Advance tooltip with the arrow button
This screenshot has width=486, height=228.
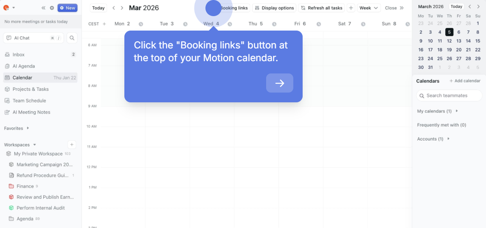click(280, 83)
